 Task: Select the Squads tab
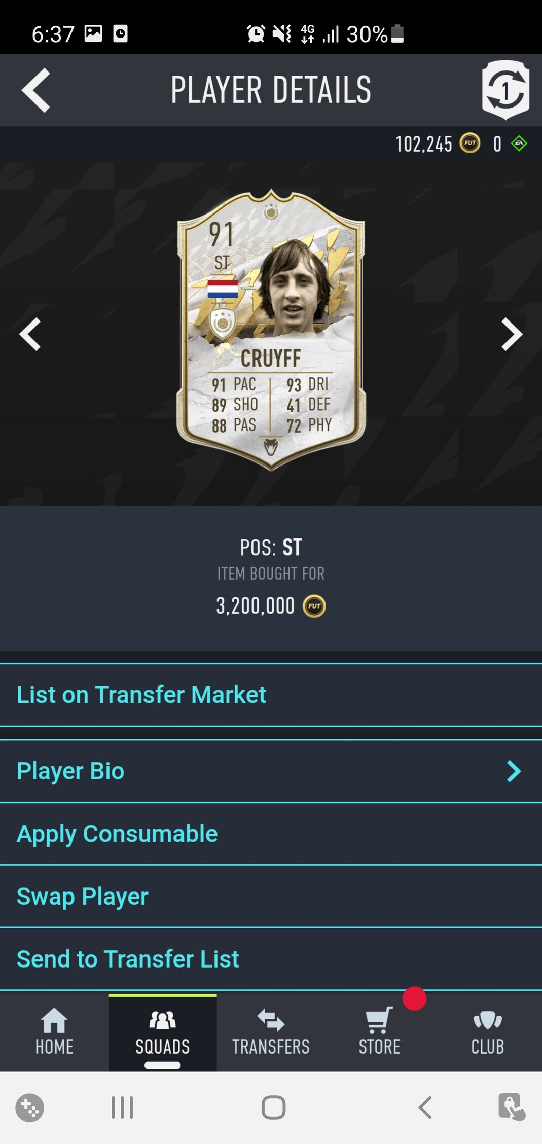pyautogui.click(x=162, y=1032)
